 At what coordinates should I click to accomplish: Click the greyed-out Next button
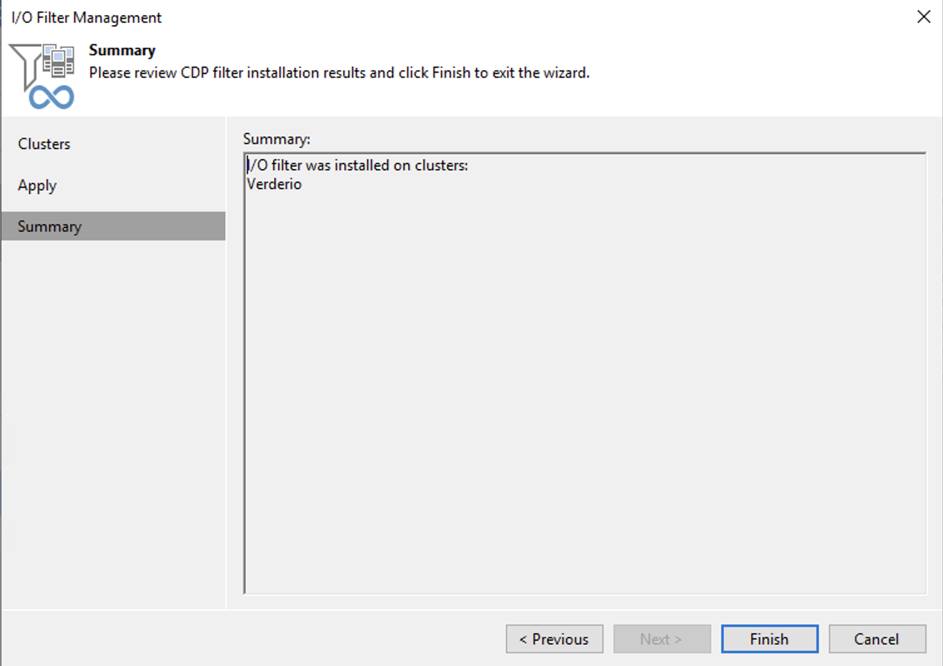pyautogui.click(x=662, y=639)
